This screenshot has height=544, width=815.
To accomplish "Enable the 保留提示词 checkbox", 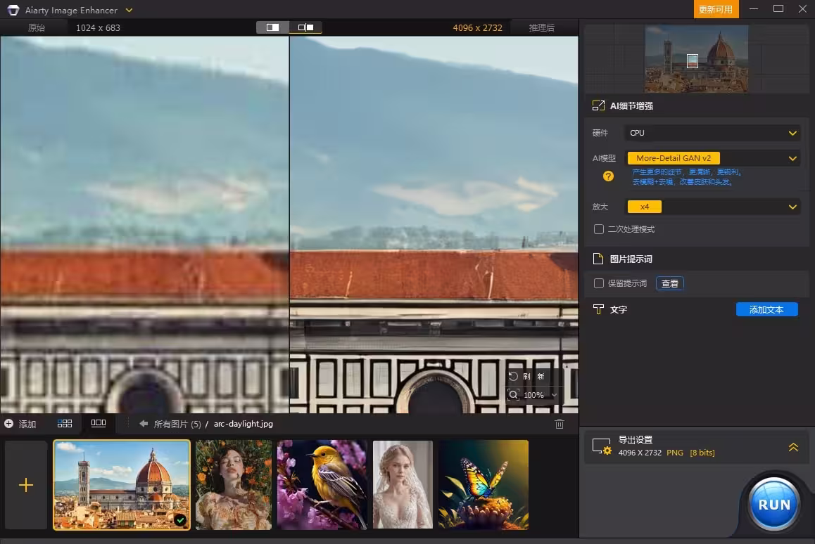I will click(x=599, y=283).
